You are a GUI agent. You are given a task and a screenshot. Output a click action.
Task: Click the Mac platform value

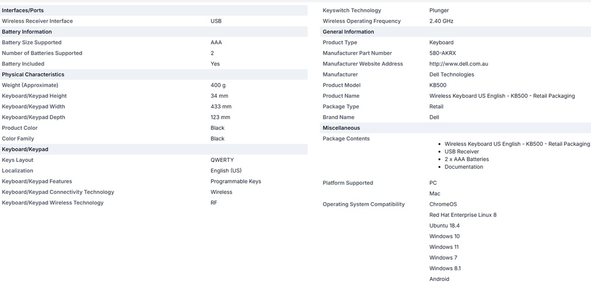point(435,194)
